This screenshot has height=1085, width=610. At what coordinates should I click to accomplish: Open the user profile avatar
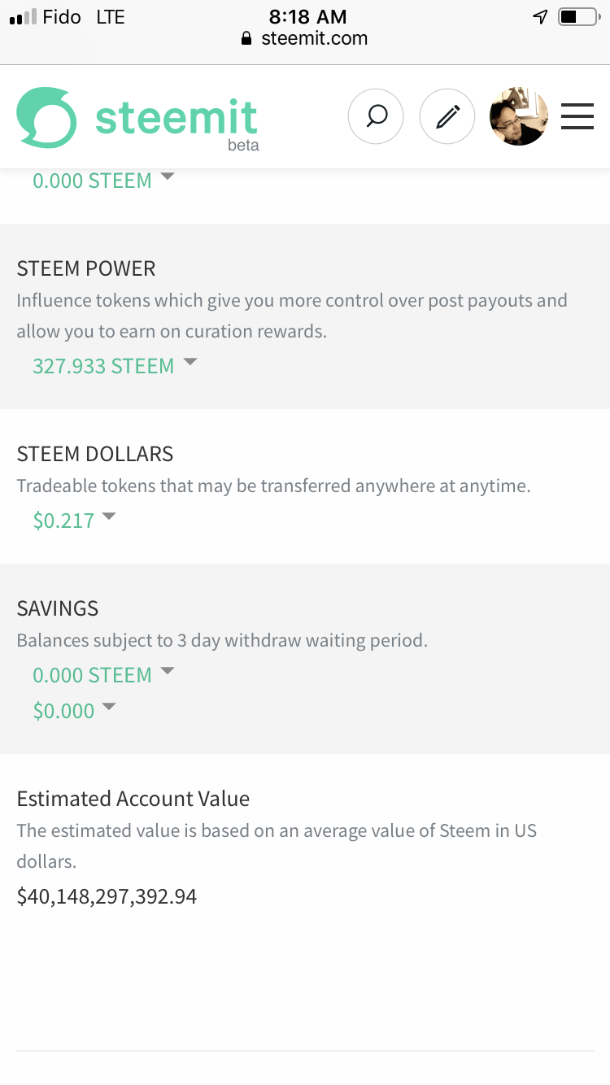(x=518, y=117)
